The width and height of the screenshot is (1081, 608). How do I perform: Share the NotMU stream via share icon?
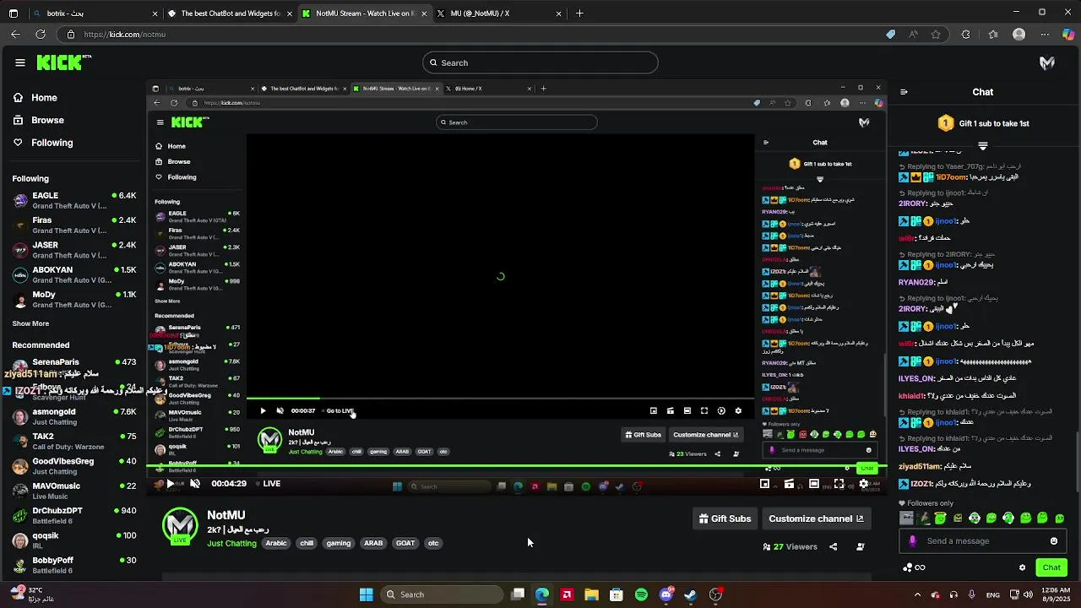(x=833, y=546)
